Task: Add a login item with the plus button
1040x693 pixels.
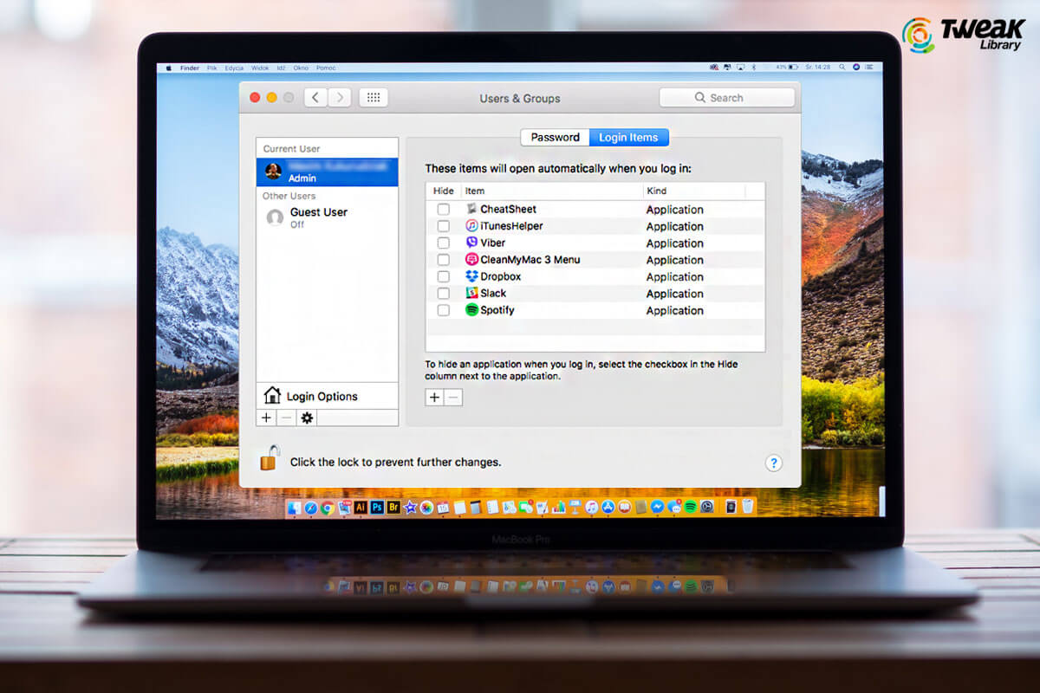Action: coord(433,397)
